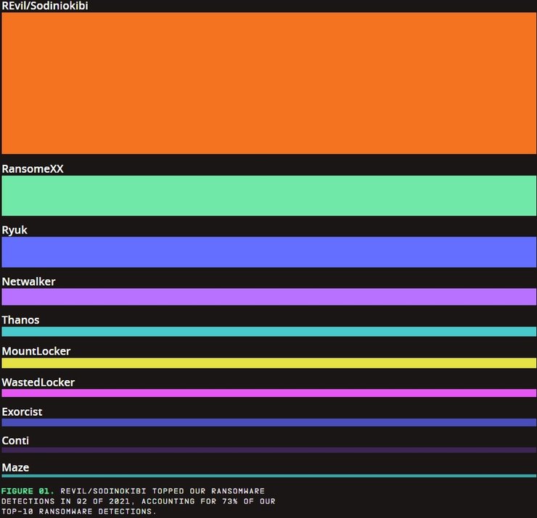
Task: Click the Thanos label text
Action: (x=20, y=320)
